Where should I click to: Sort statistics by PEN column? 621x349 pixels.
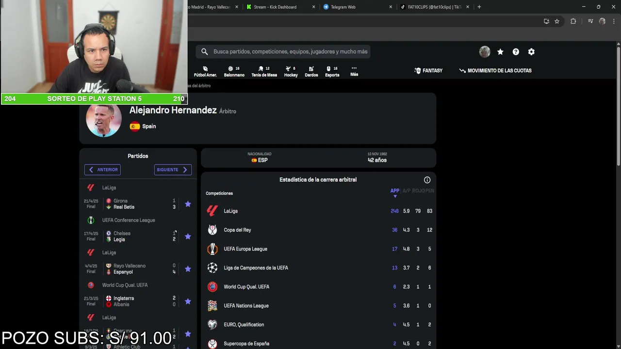coord(430,191)
